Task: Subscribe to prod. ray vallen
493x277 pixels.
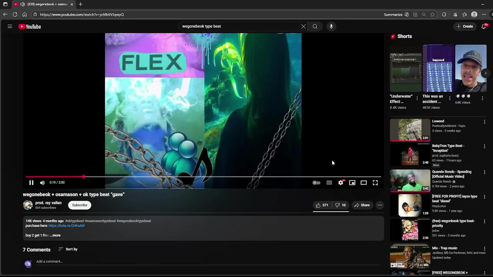Action: tap(80, 205)
